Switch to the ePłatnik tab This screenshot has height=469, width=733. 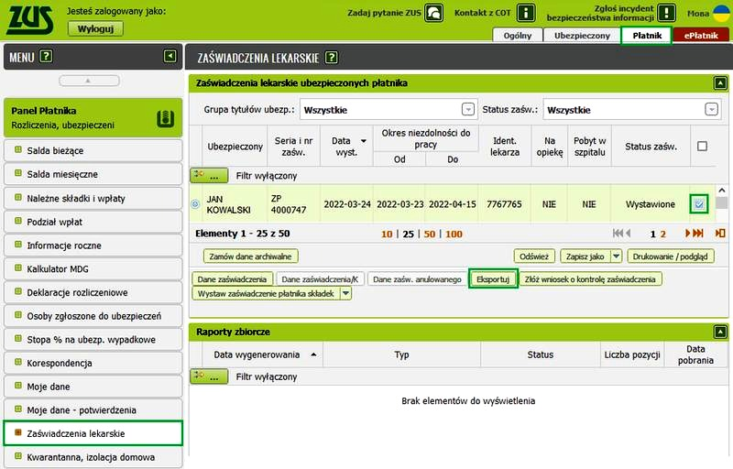click(701, 36)
